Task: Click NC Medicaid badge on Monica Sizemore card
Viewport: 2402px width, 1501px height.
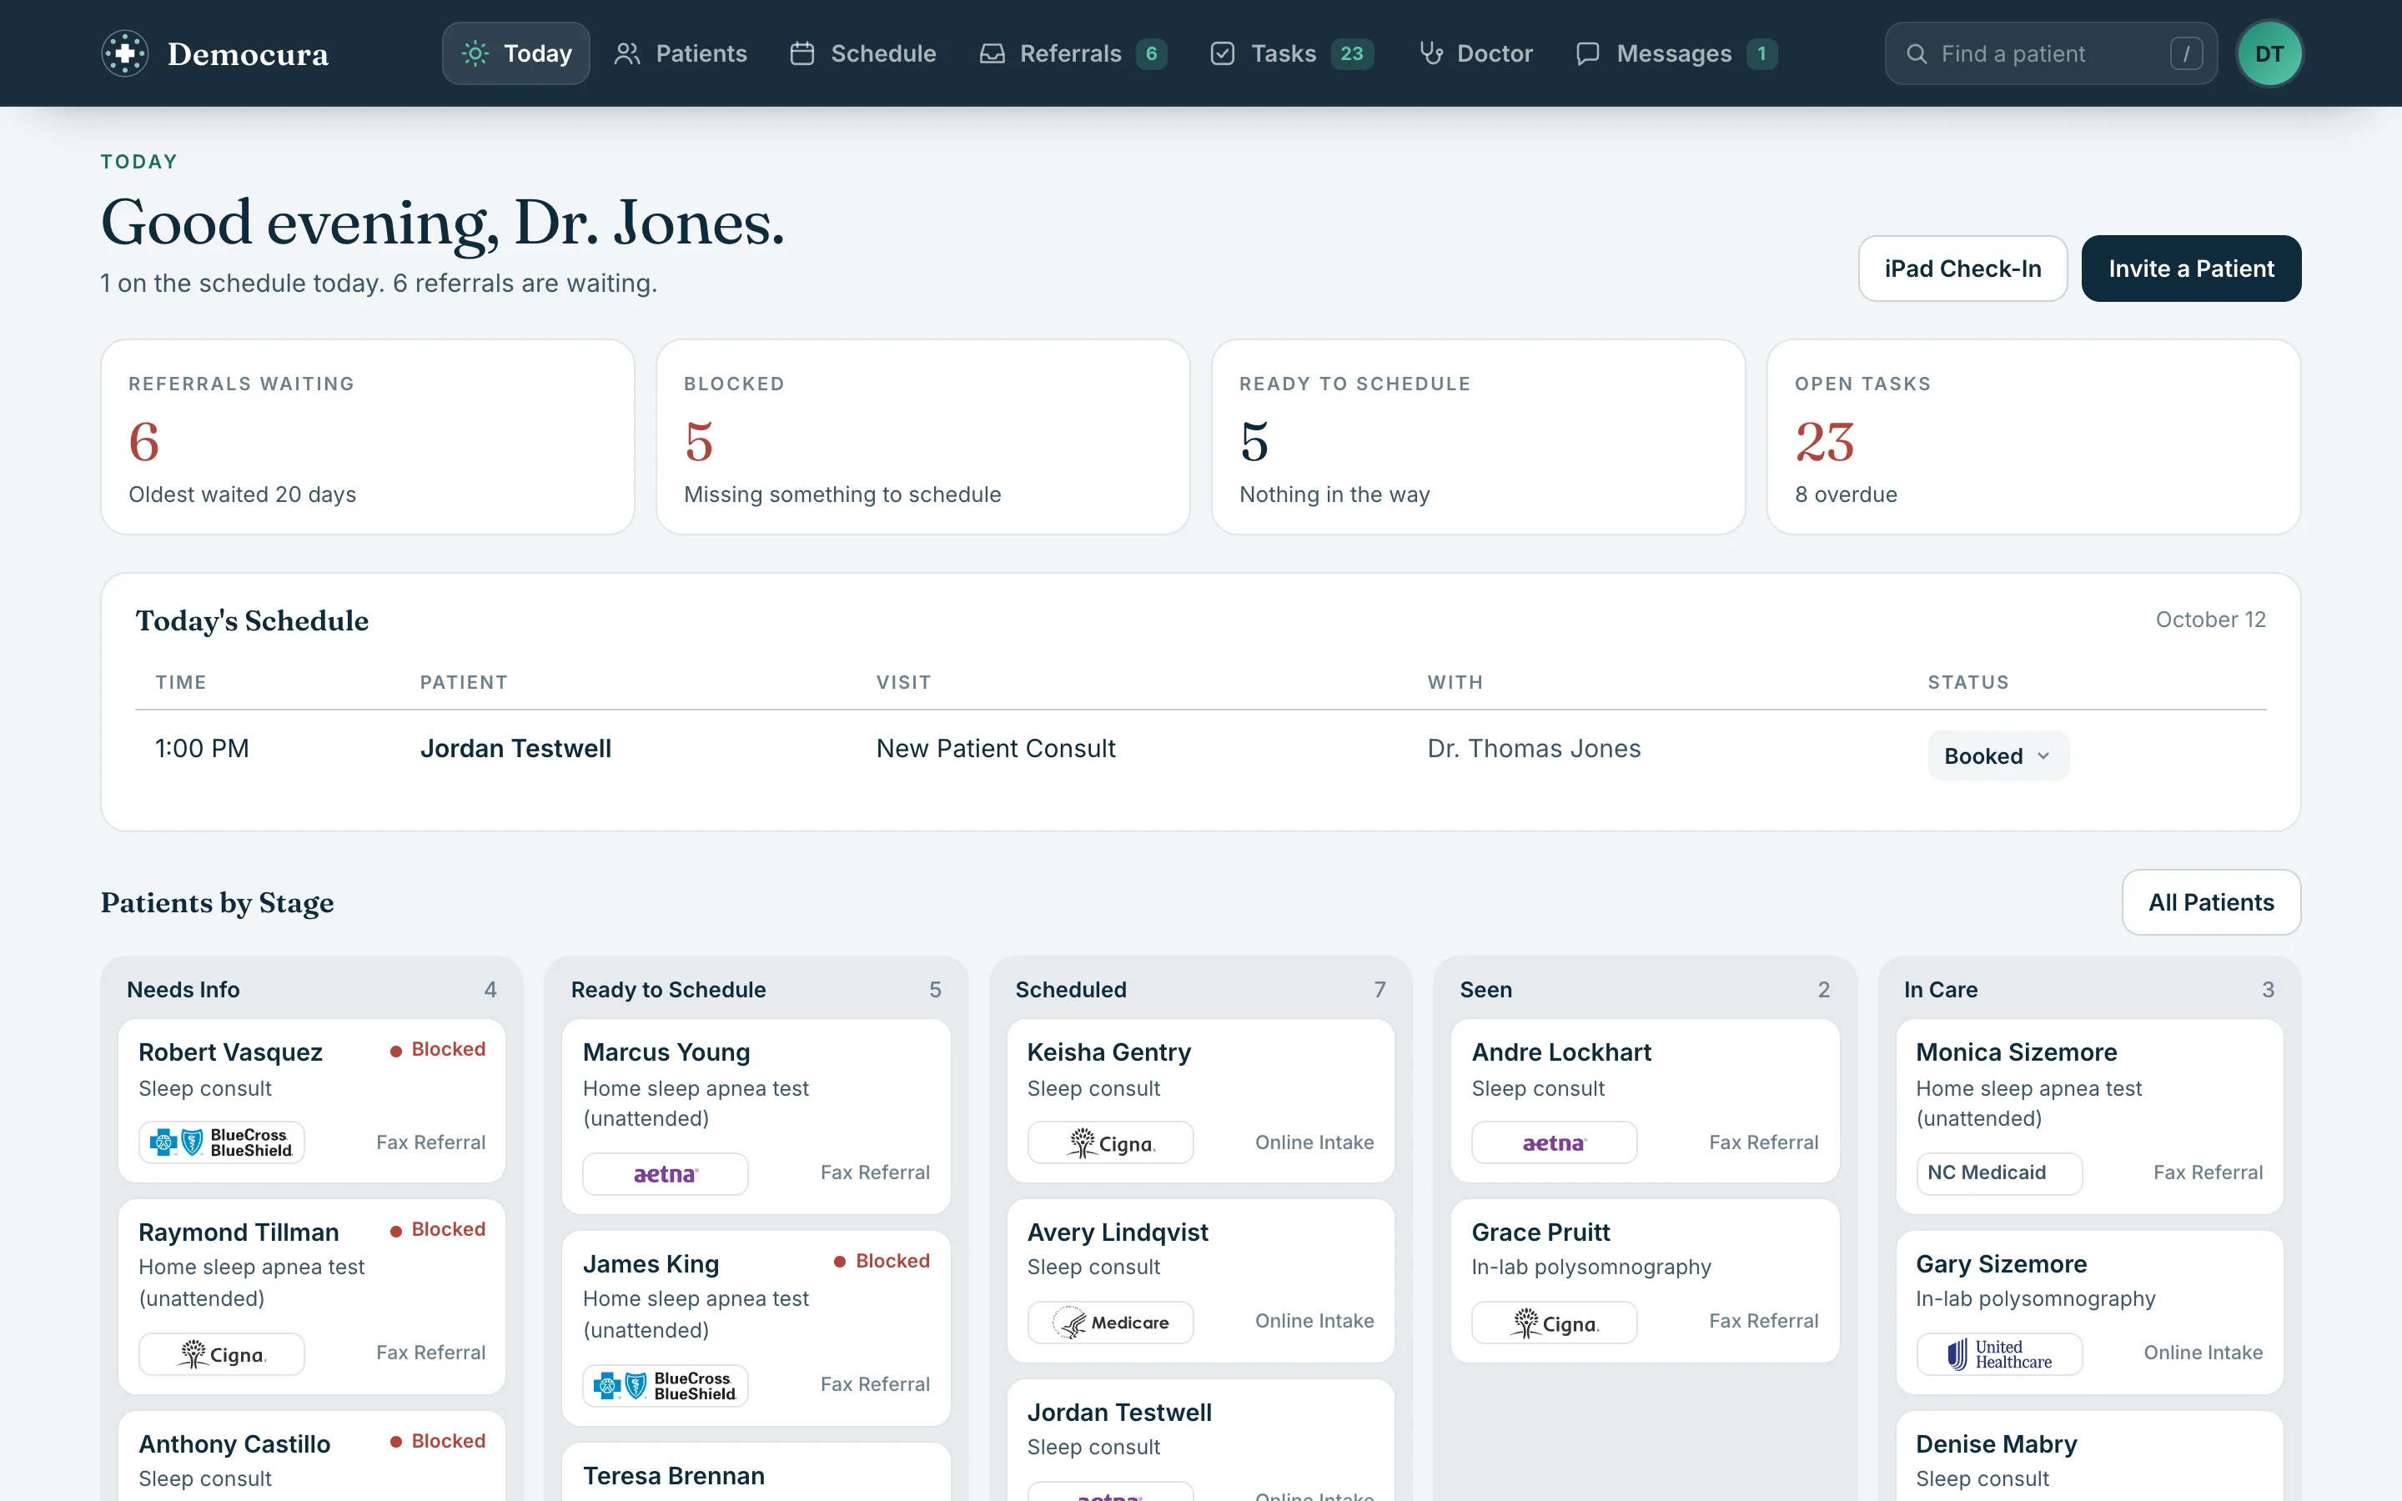Action: coord(1999,1173)
